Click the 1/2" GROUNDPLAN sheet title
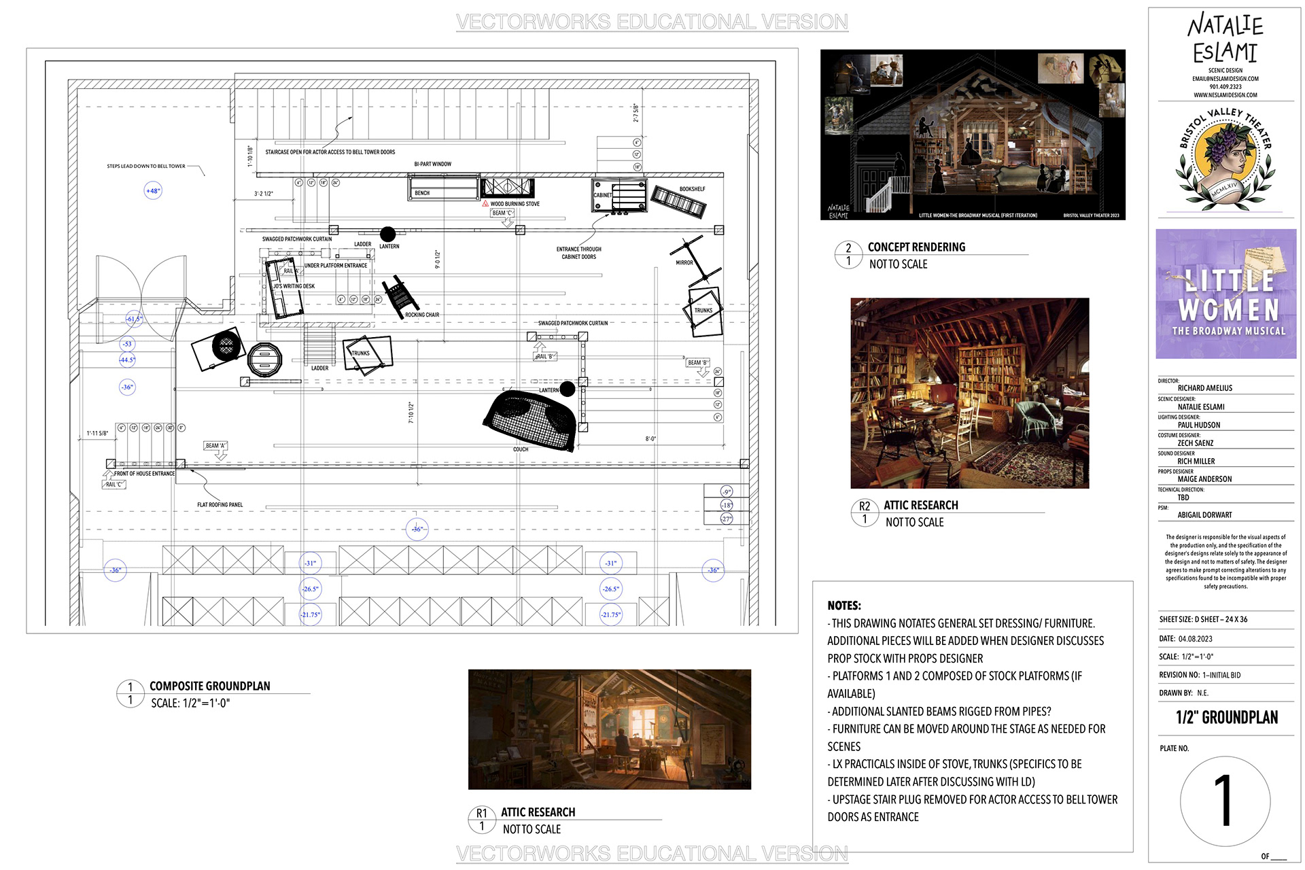Screen dimensions: 1305x870 click(1227, 718)
